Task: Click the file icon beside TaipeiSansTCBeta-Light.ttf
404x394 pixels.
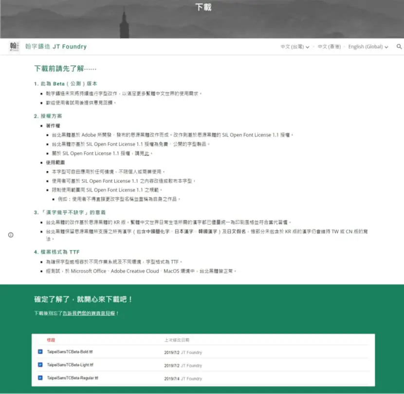Action: click(40, 365)
